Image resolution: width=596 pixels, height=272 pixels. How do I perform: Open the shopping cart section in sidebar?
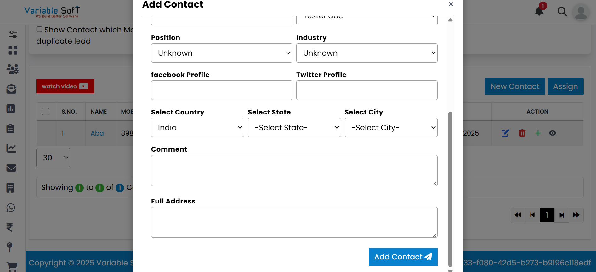tap(12, 266)
